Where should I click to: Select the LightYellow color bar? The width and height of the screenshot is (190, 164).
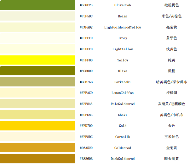[38, 49]
